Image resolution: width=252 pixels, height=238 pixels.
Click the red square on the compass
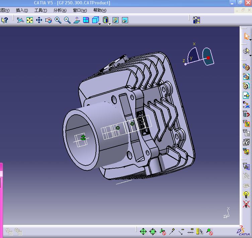tap(208, 58)
